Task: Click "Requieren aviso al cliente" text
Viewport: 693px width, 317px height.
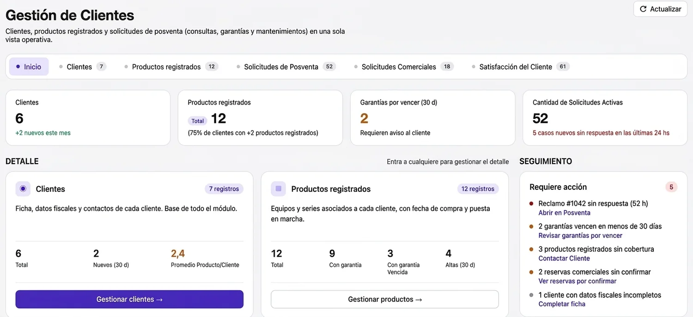Action: pos(395,133)
